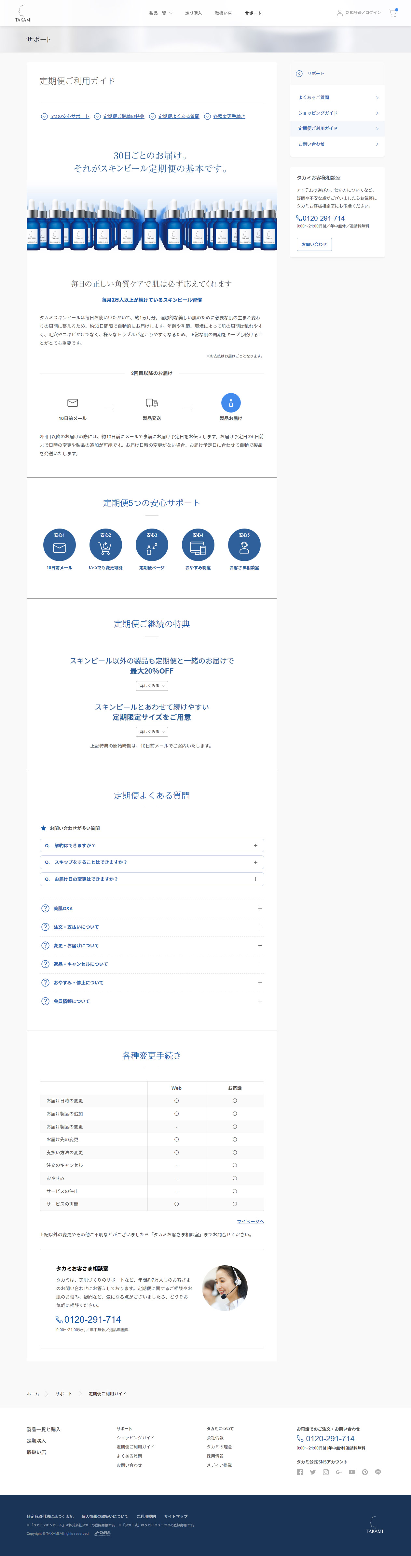Open サイトマップ footer link
The height and width of the screenshot is (1556, 411).
pyautogui.click(x=176, y=1516)
